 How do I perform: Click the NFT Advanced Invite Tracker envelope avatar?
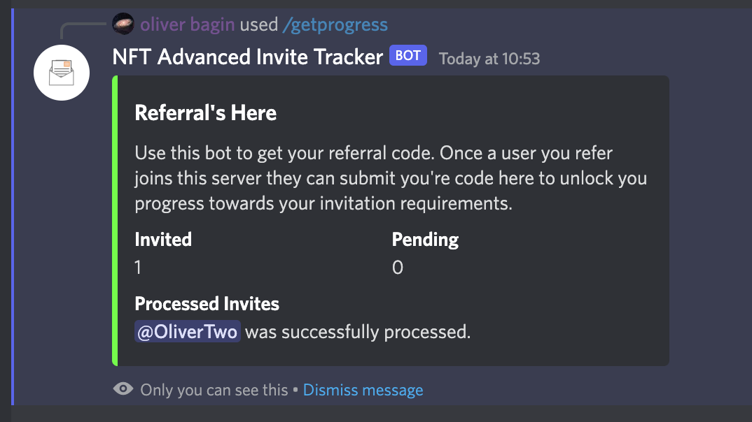(x=62, y=73)
